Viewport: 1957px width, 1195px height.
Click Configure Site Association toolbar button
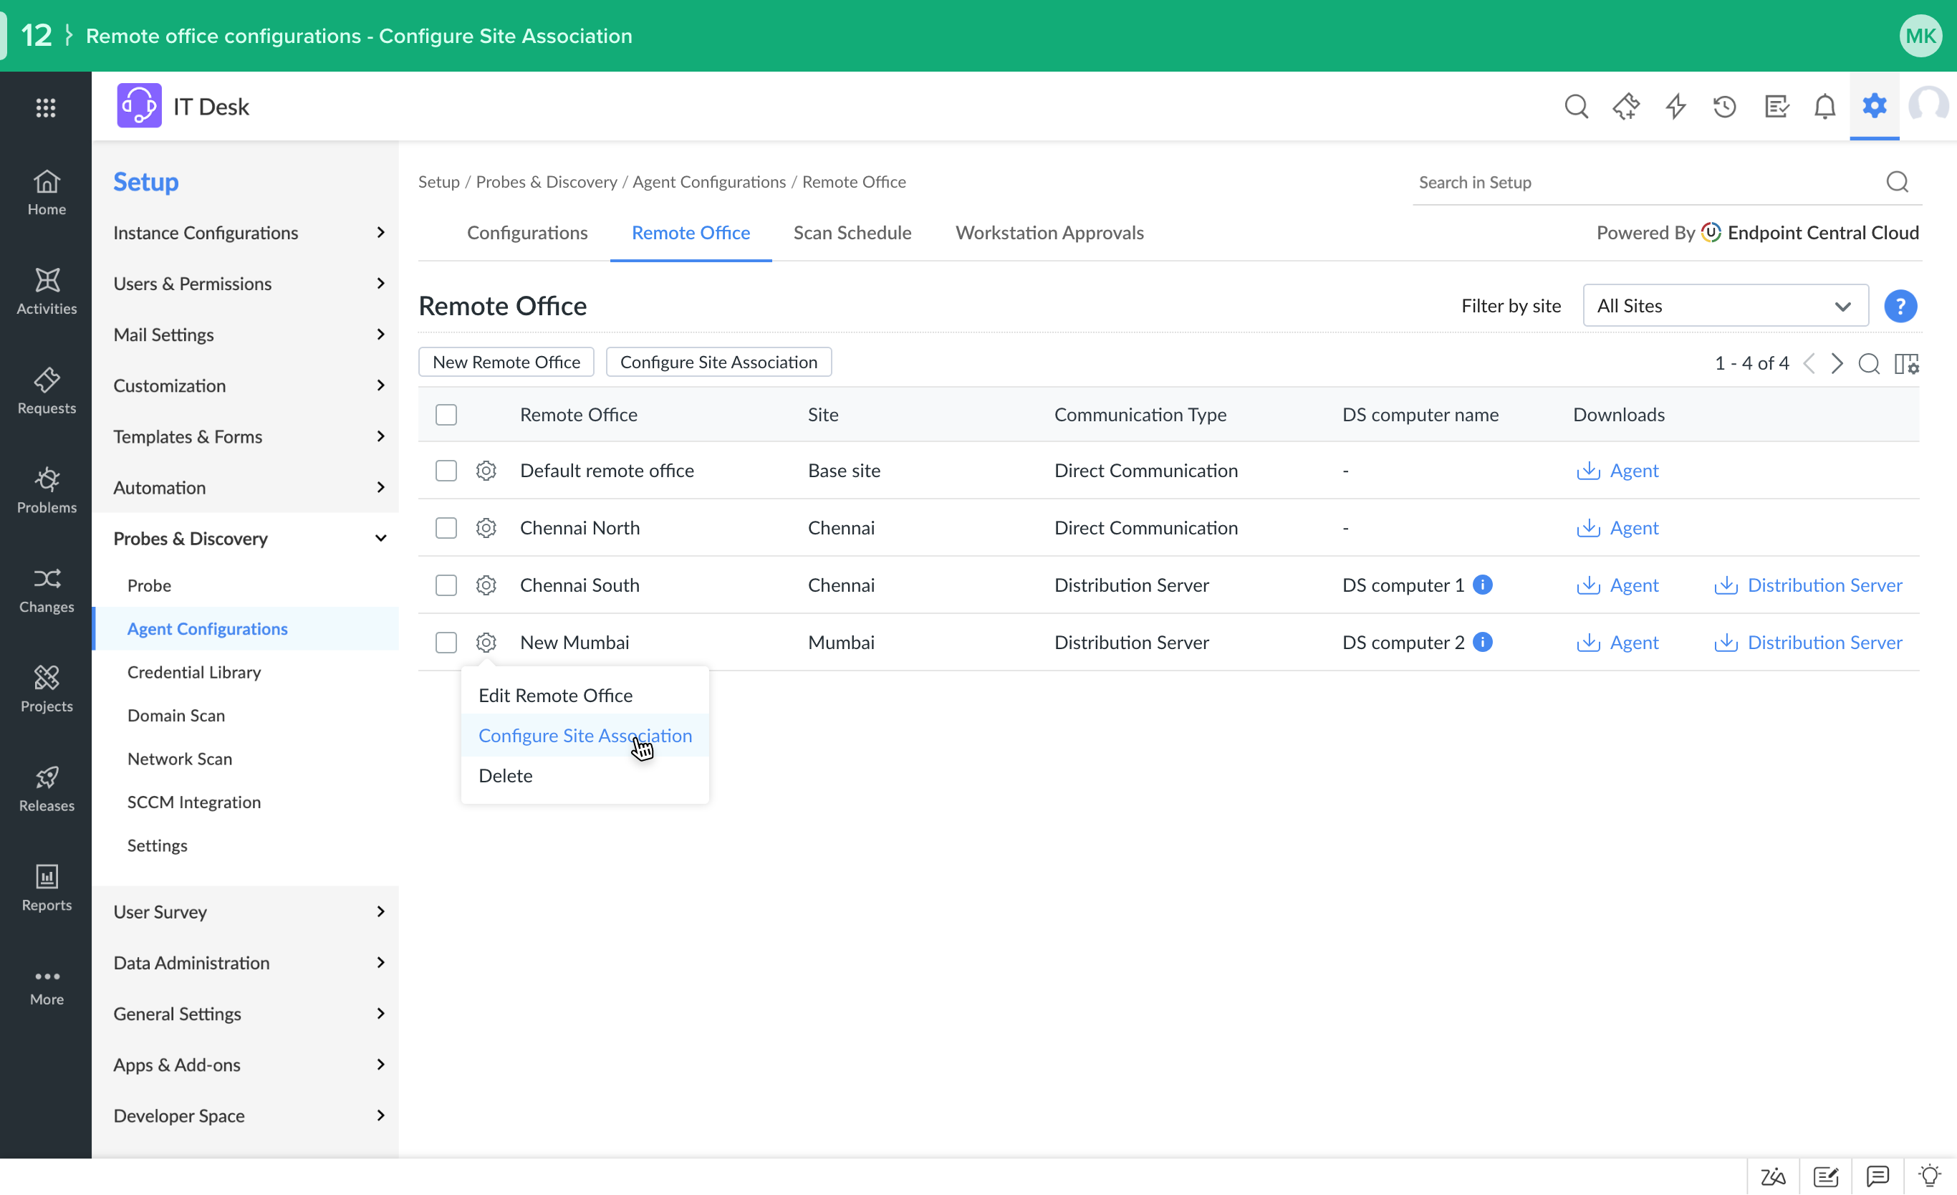click(718, 363)
